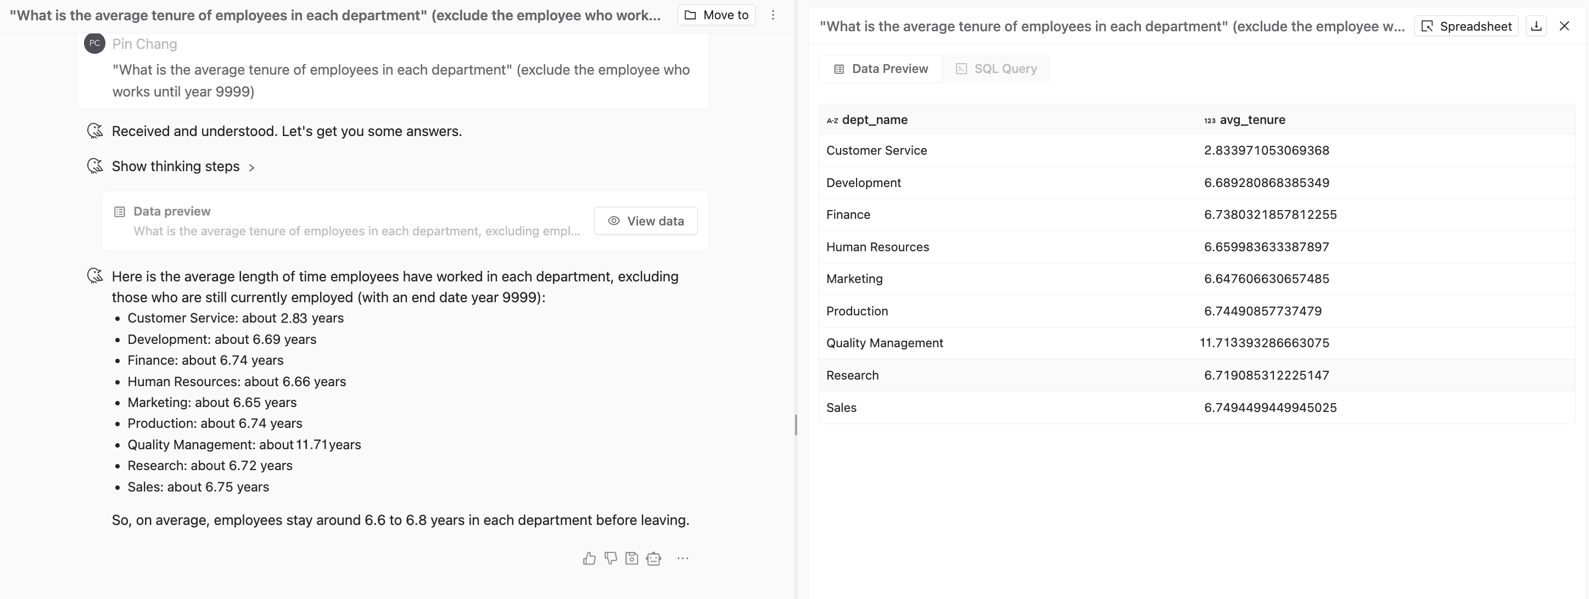Close the data preview side panel
This screenshot has height=599, width=1589.
pos(1564,26)
